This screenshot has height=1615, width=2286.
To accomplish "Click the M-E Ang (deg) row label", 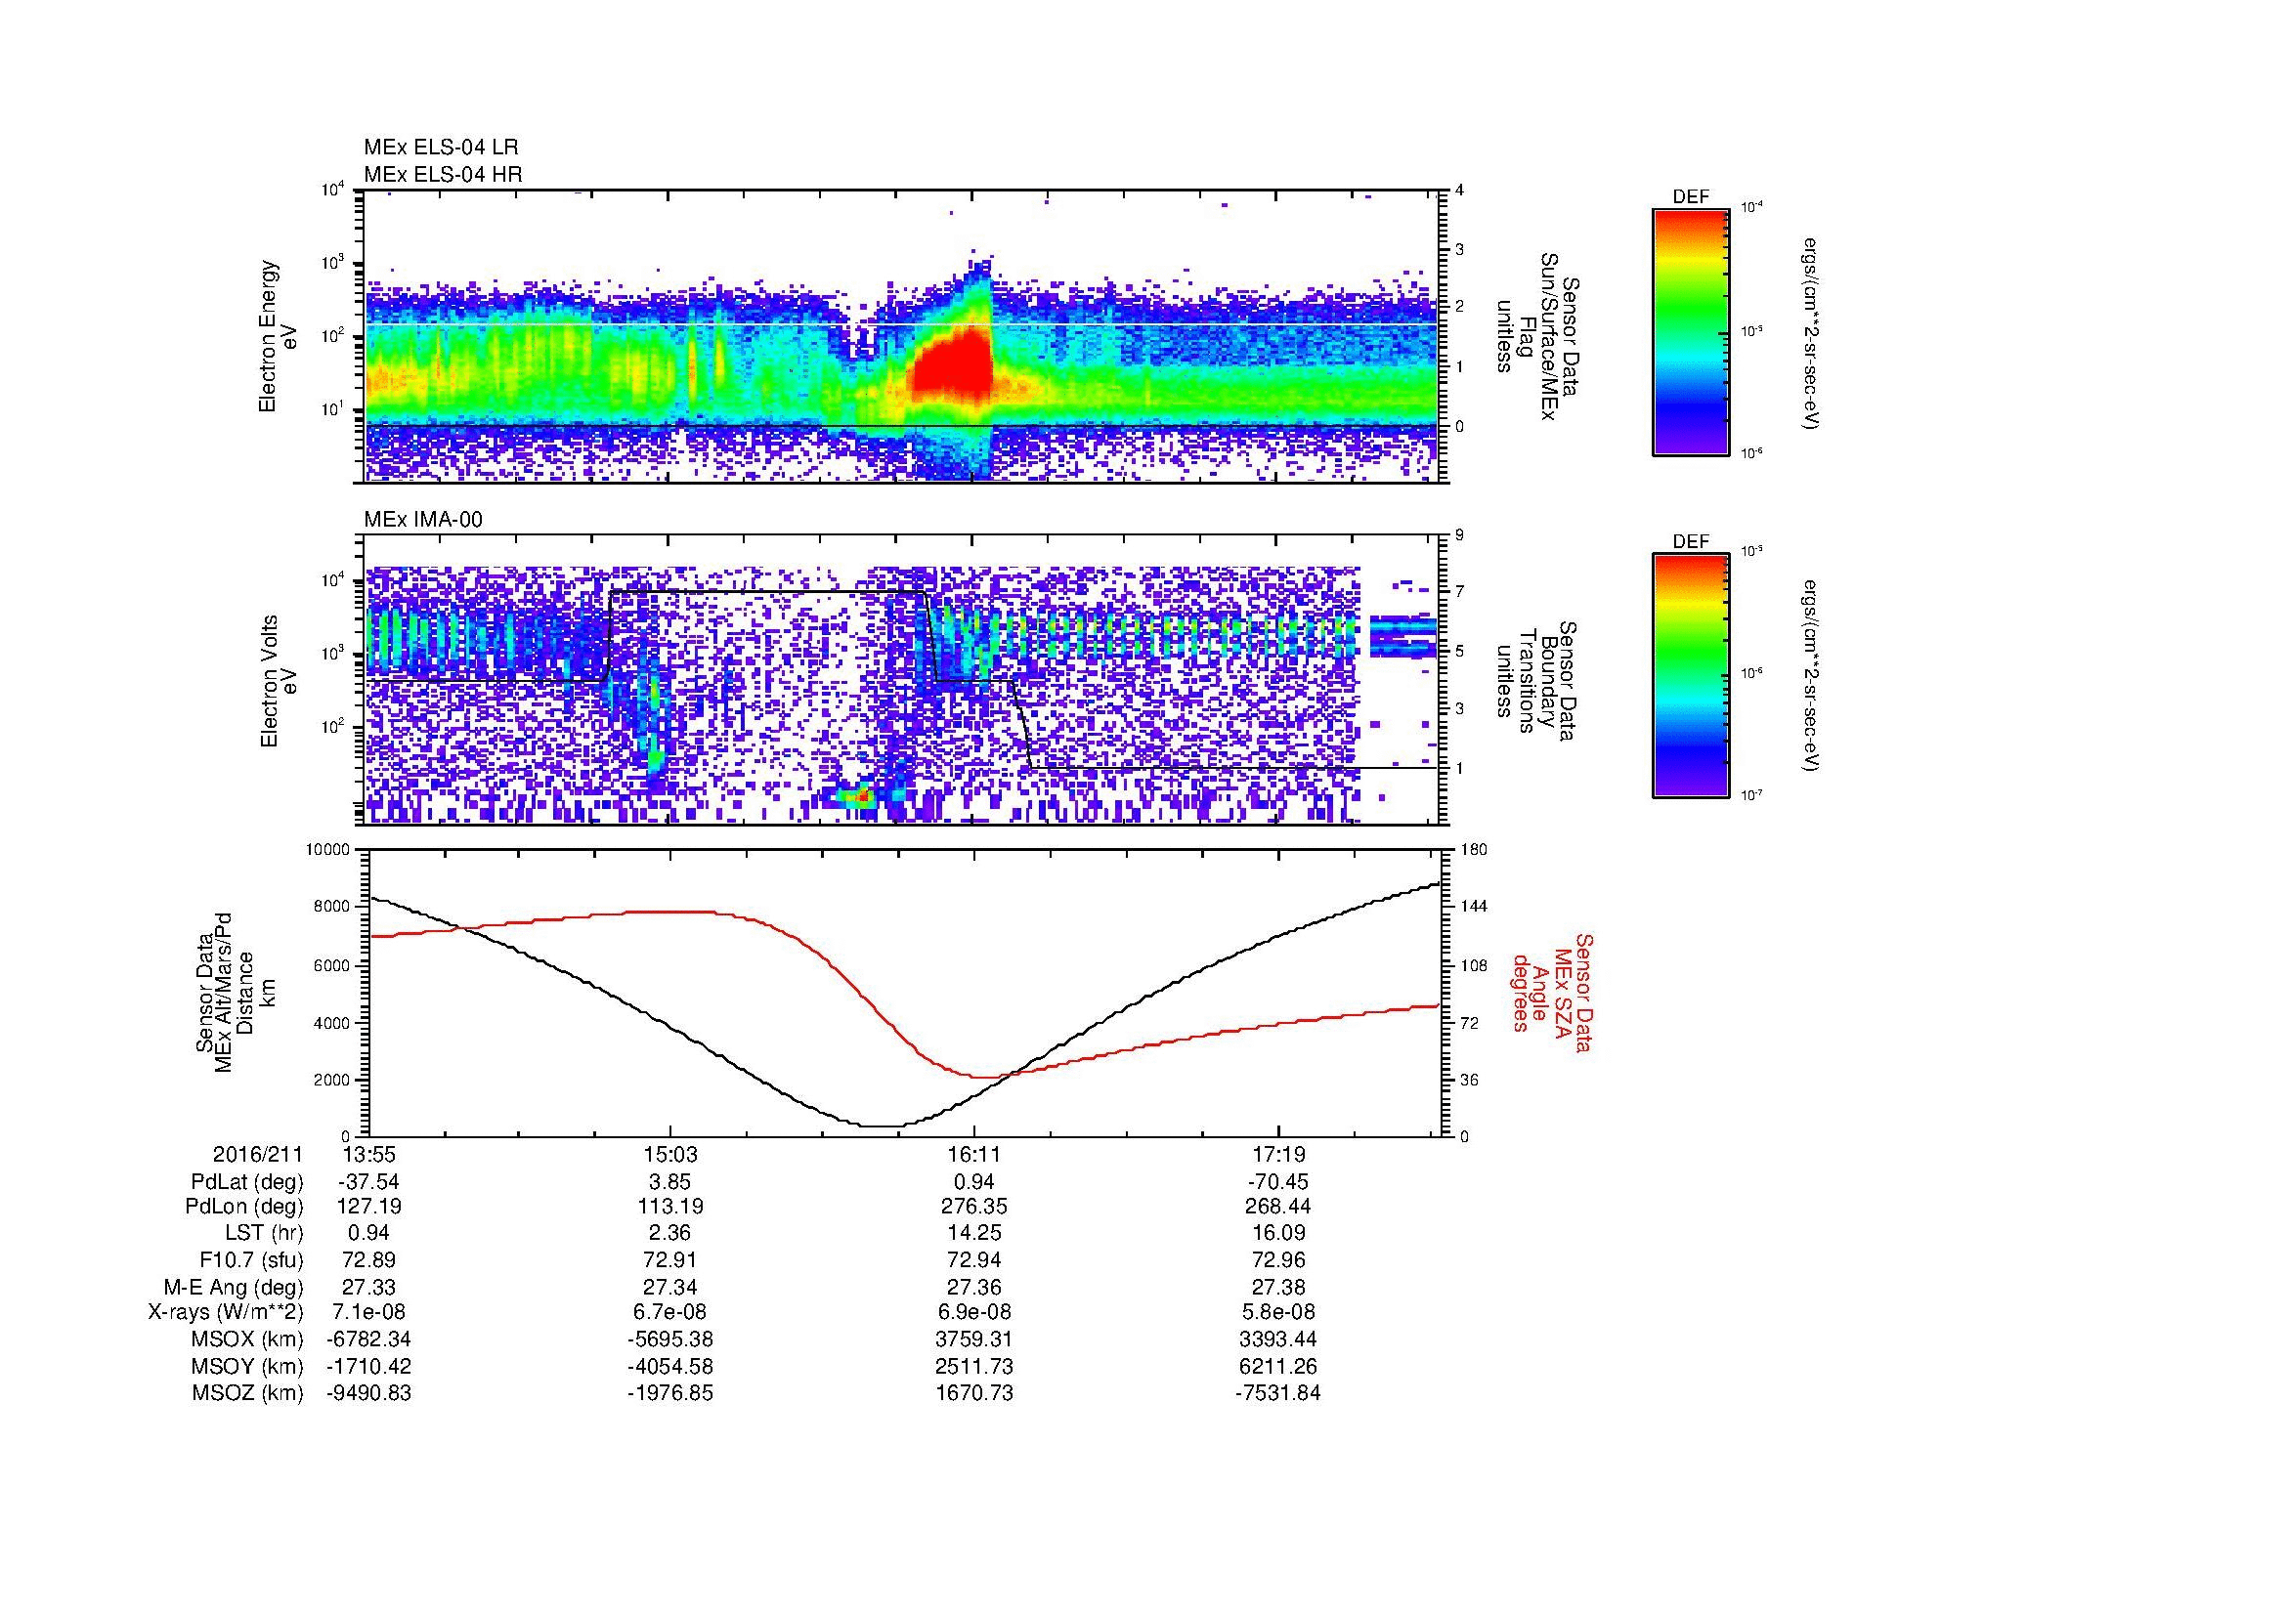I will click(x=233, y=1287).
